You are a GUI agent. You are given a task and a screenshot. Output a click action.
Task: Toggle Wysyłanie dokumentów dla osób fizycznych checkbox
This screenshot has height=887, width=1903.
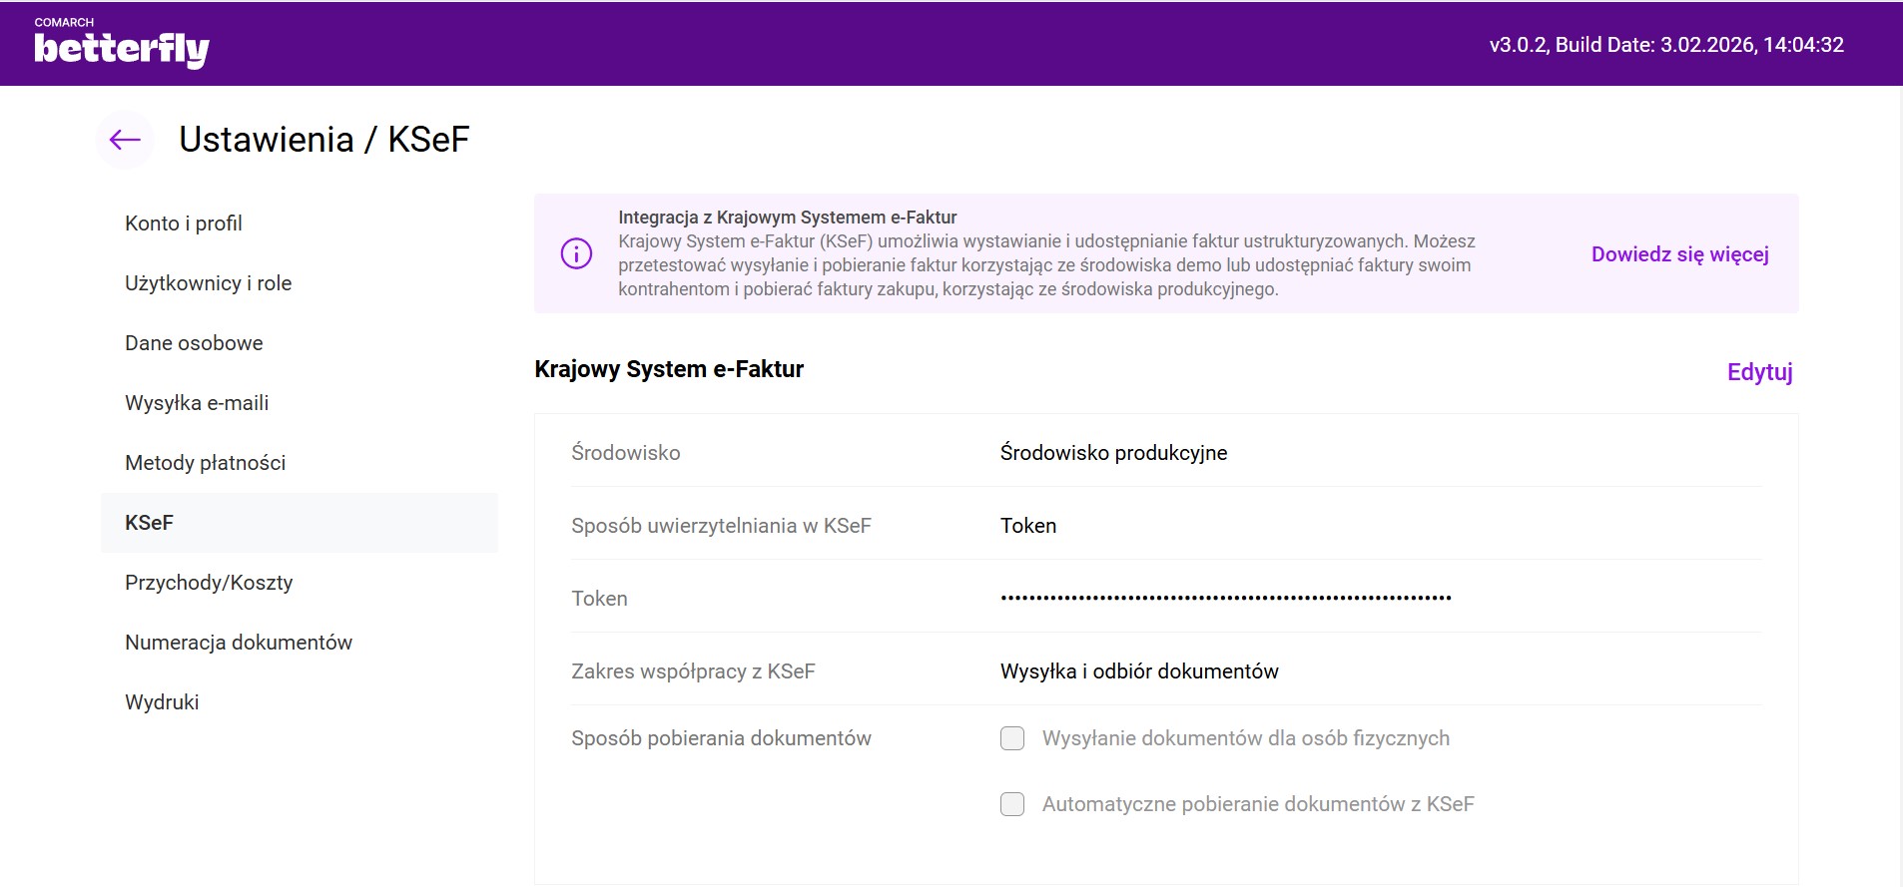coord(1012,738)
